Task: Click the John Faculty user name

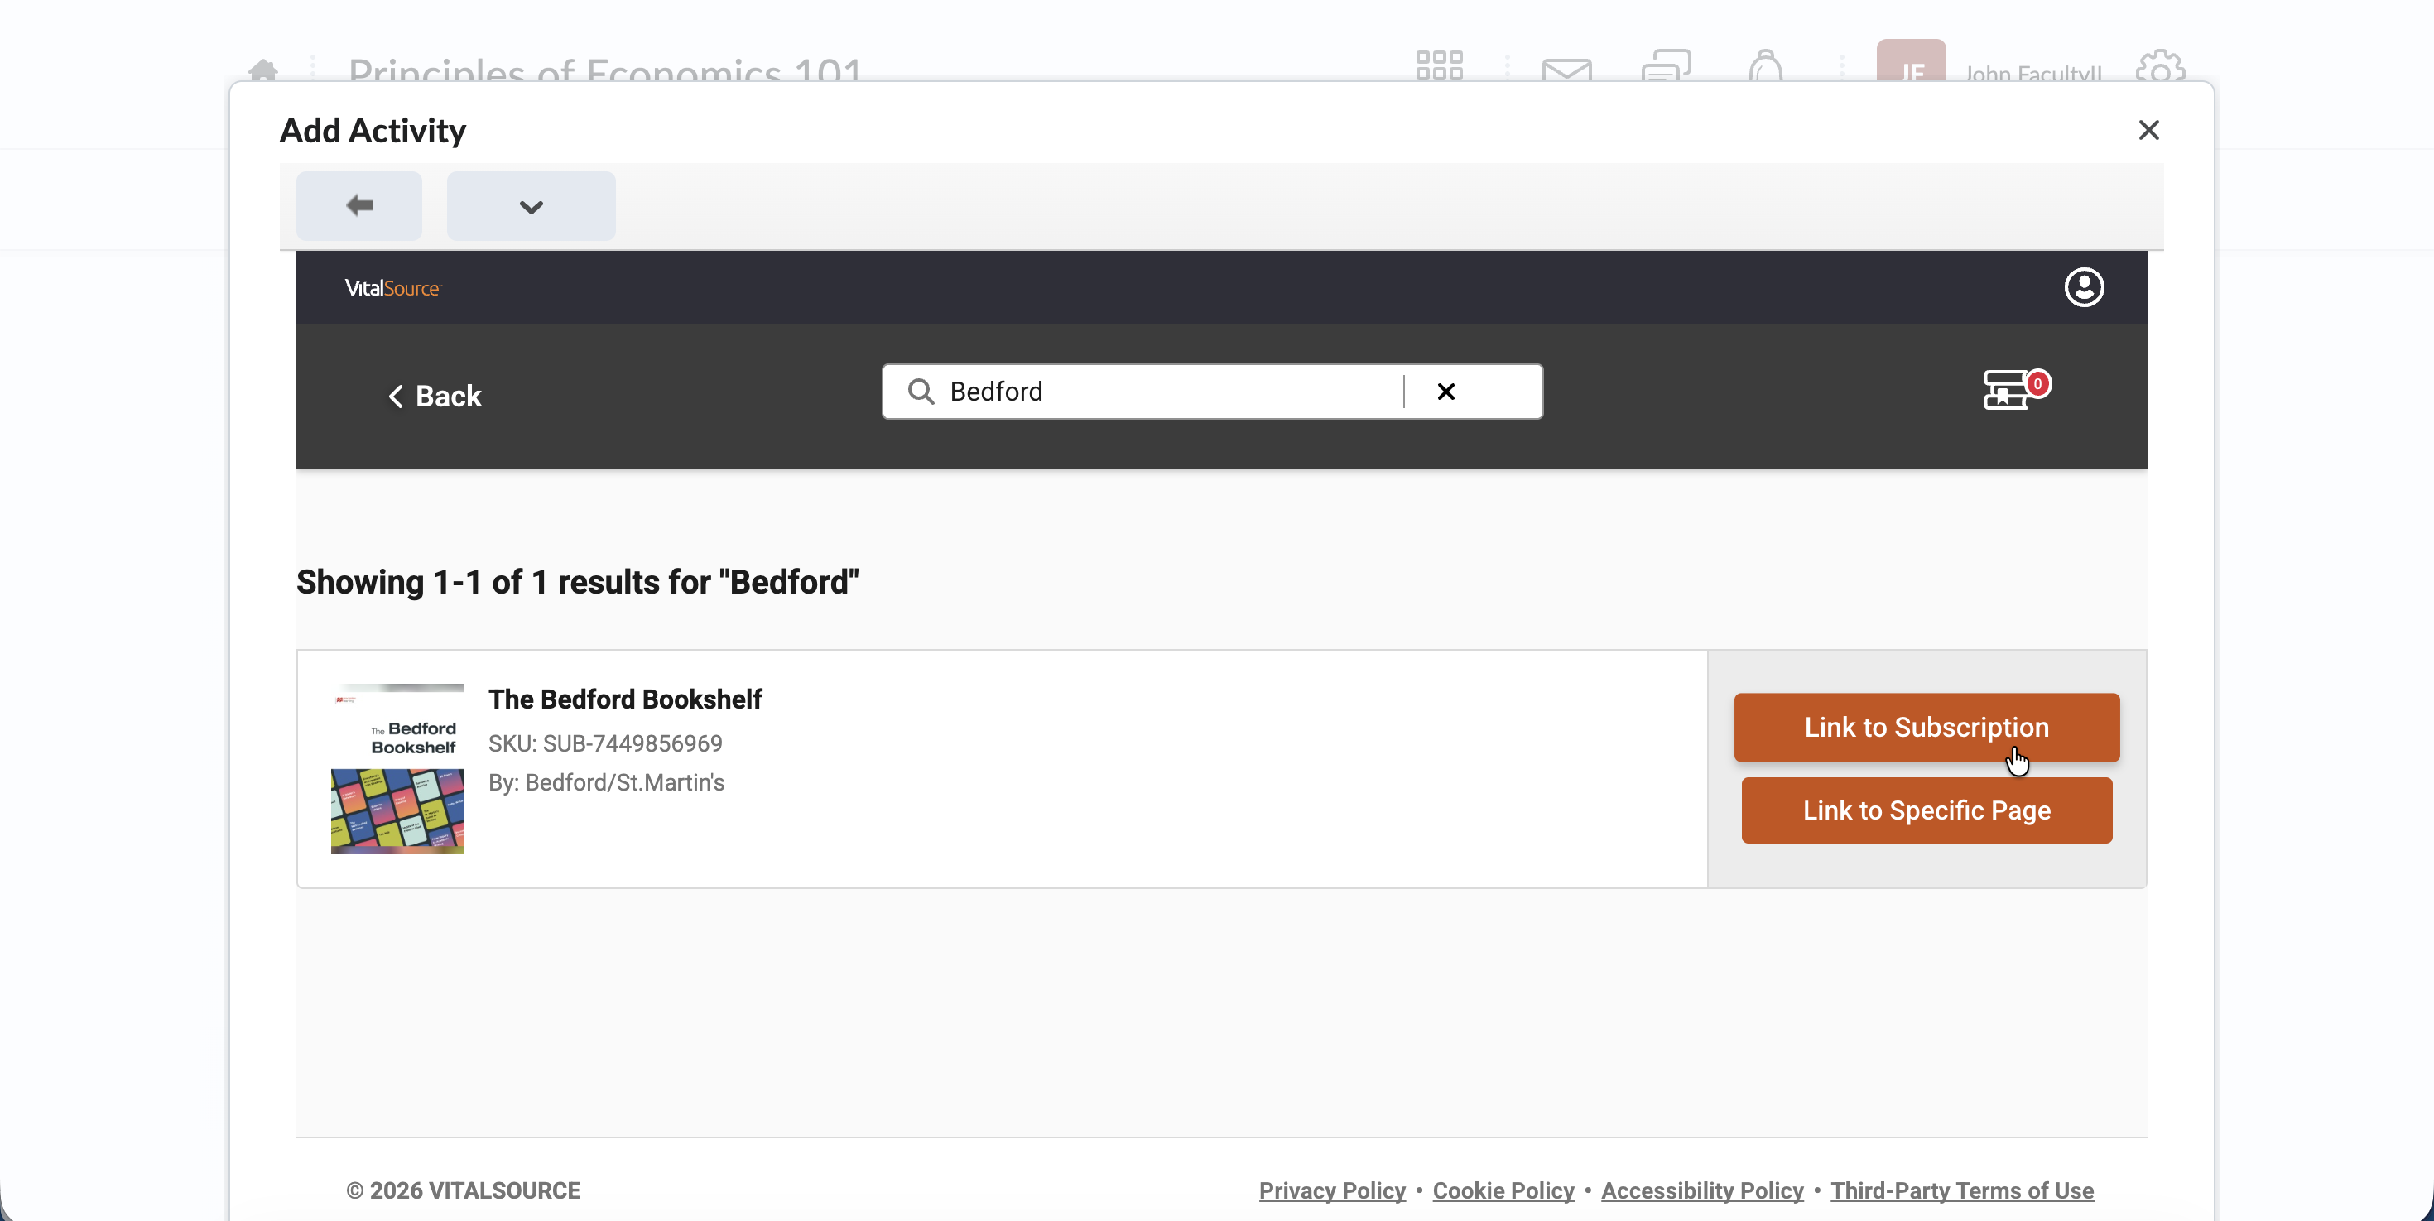Action: tap(2032, 73)
